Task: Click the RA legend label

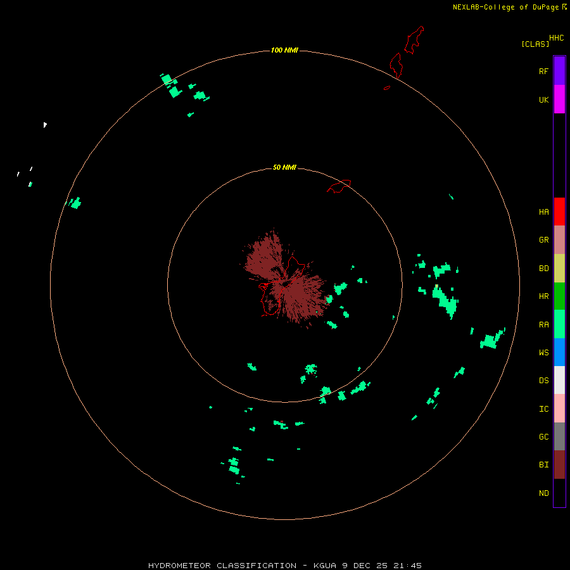Action: (543, 325)
